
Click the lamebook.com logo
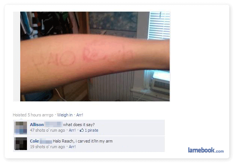206,150
